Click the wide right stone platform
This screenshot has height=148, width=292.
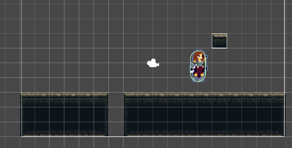204,115
